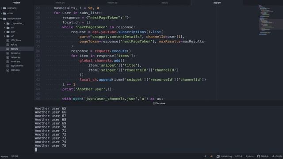The height and width of the screenshot is (159, 283).
Task: Click the scenario folder icon
Action: tap(5, 8)
